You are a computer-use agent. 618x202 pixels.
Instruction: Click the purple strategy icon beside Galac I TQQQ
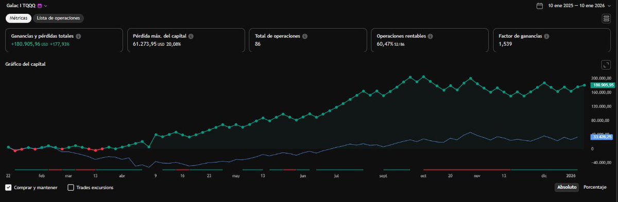(40, 6)
